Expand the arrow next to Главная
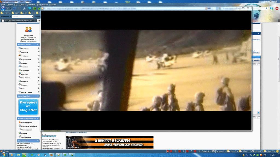 pyautogui.click(x=39, y=48)
